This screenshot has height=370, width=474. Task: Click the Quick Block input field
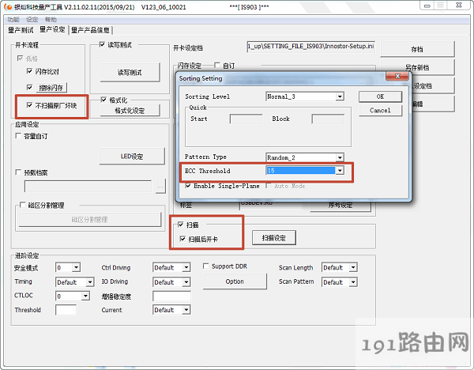point(328,119)
